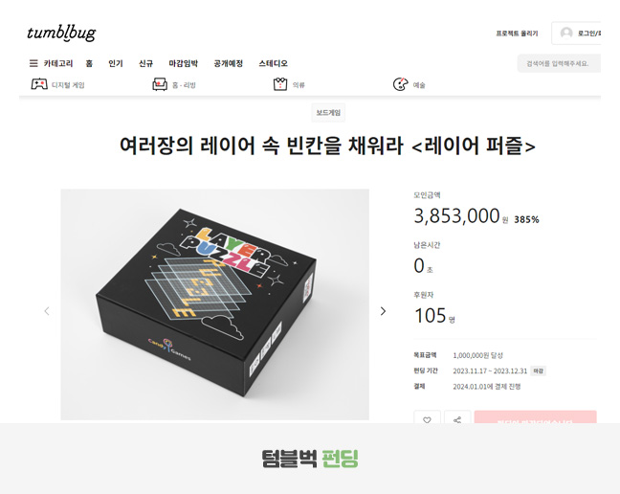Image resolution: width=620 pixels, height=494 pixels.
Task: Click 프로젝트 올리기 link
Action: (x=517, y=34)
